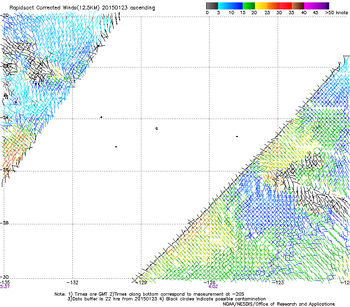Click the purple '4:02' time label
The height and width of the screenshot is (307, 350).
coord(213,287)
